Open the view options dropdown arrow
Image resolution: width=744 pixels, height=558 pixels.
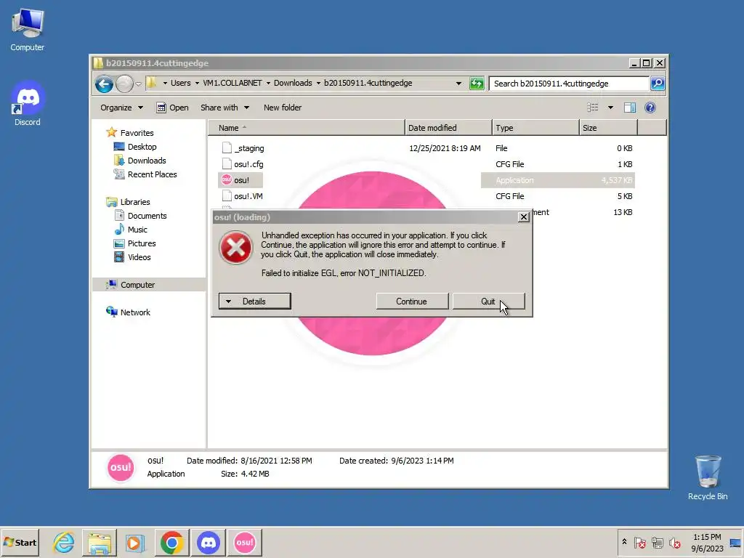pos(610,108)
